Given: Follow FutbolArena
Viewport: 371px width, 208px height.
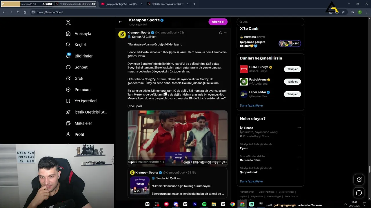Looking at the screenshot, I should coord(292,81).
